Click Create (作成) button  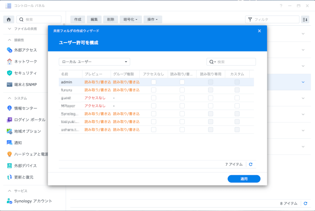tap(78, 19)
